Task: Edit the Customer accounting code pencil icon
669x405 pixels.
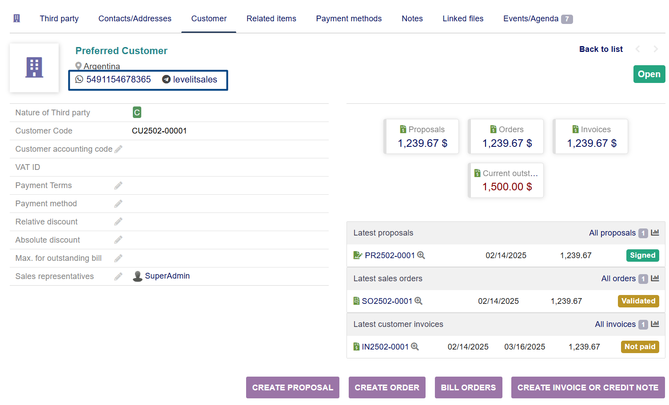Action: [x=118, y=149]
